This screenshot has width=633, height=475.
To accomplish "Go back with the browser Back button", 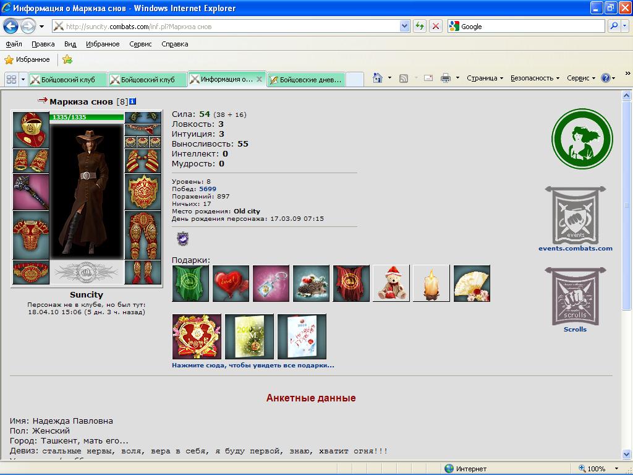I will click(11, 27).
